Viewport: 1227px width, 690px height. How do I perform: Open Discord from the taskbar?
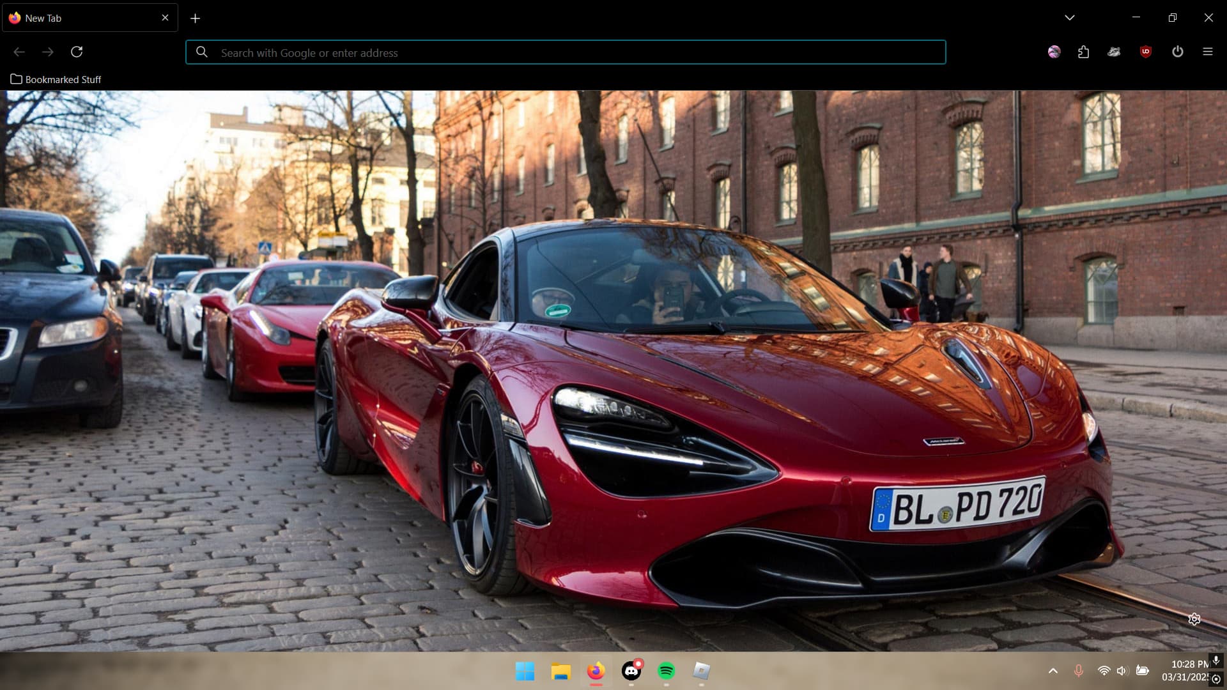coord(631,671)
